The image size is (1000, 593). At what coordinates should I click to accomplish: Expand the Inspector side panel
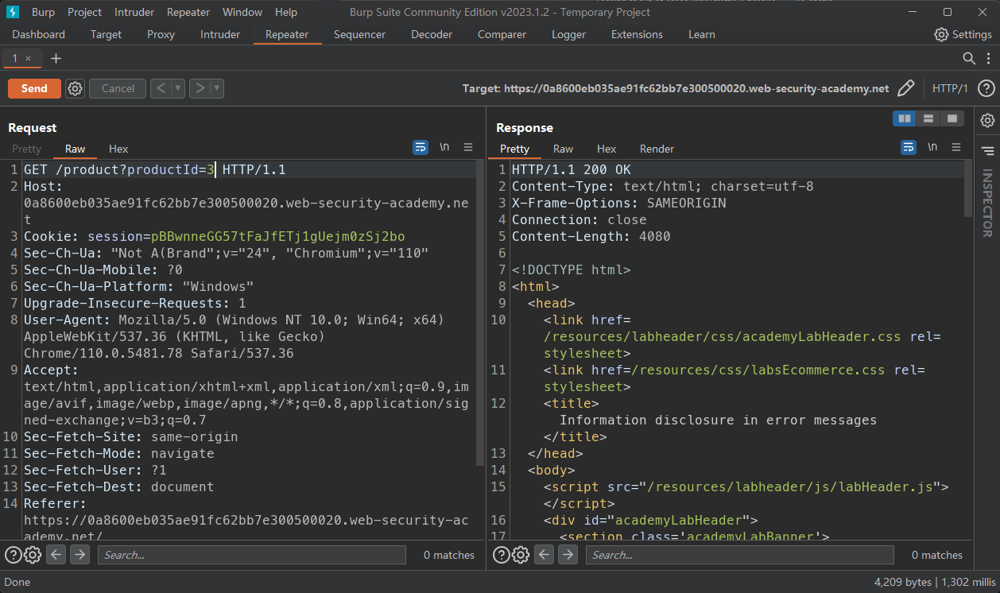[x=987, y=203]
